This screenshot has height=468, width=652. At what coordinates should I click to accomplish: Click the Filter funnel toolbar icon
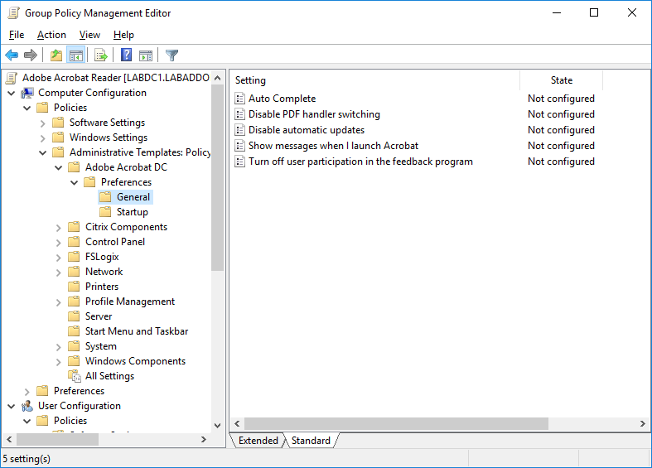point(171,55)
